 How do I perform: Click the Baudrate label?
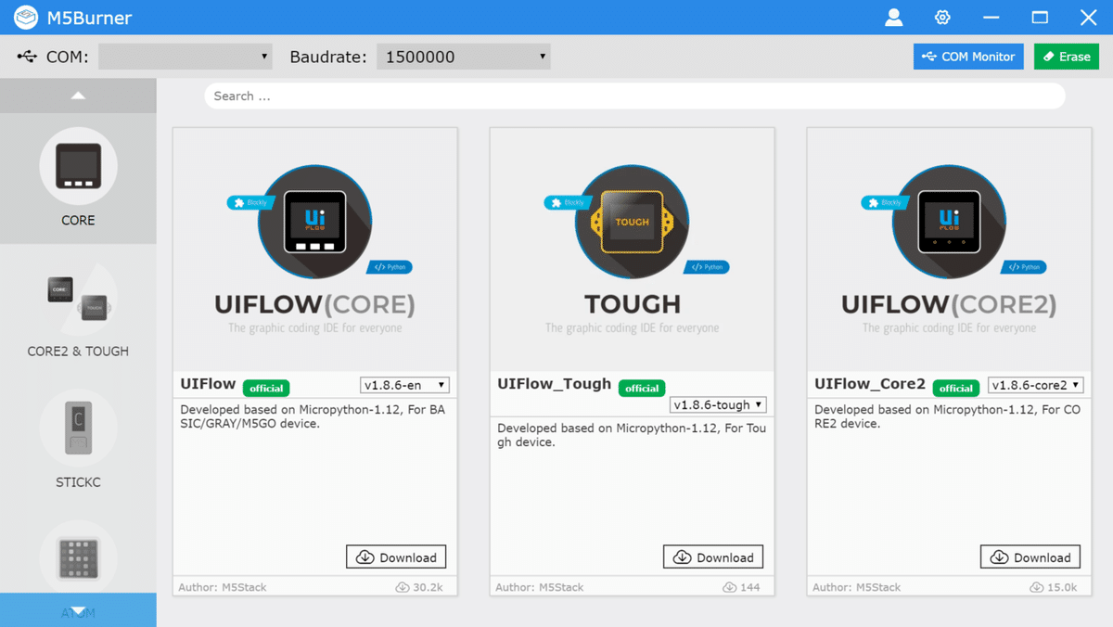[328, 57]
